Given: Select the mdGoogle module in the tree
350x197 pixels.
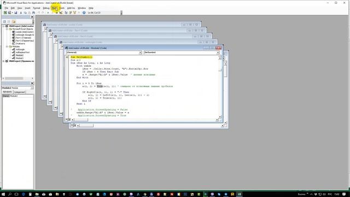Looking at the screenshot, I should click(x=19, y=49).
